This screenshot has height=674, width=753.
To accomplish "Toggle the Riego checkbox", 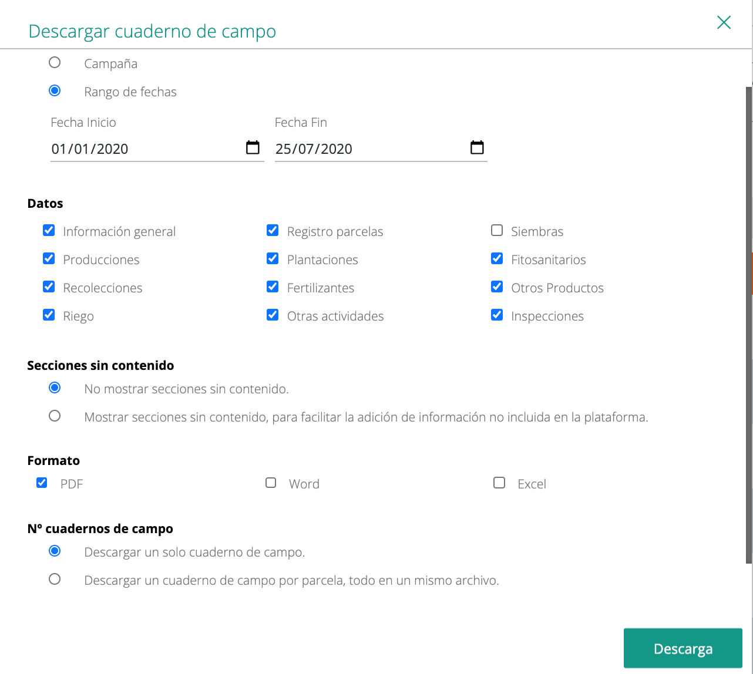I will coord(49,315).
